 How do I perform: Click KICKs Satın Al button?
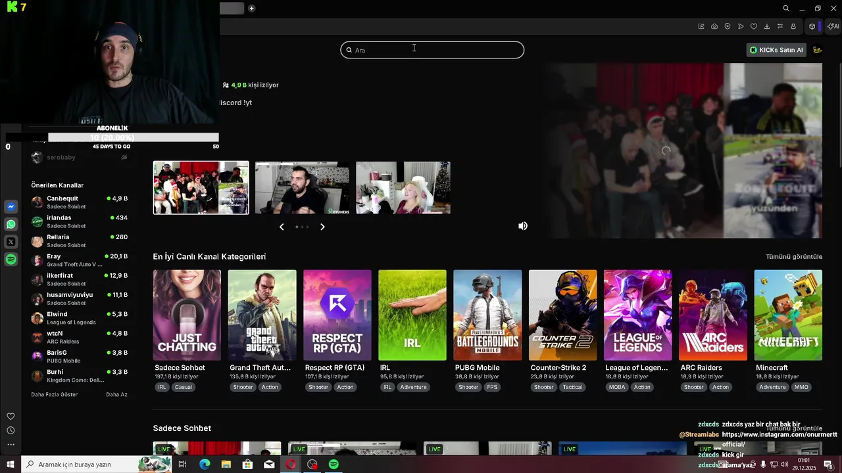point(777,50)
